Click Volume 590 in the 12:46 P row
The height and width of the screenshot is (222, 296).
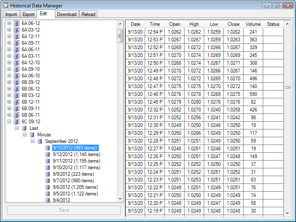pos(253,94)
